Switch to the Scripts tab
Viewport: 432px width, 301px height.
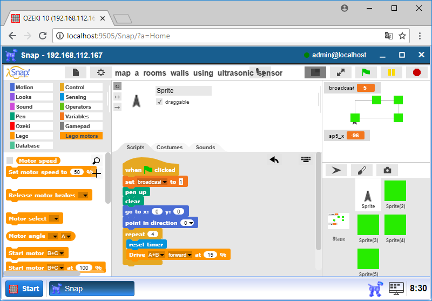[x=136, y=147]
